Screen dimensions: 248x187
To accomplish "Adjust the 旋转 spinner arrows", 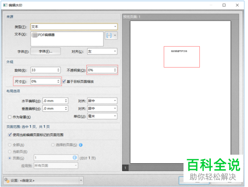I will [x=59, y=70].
